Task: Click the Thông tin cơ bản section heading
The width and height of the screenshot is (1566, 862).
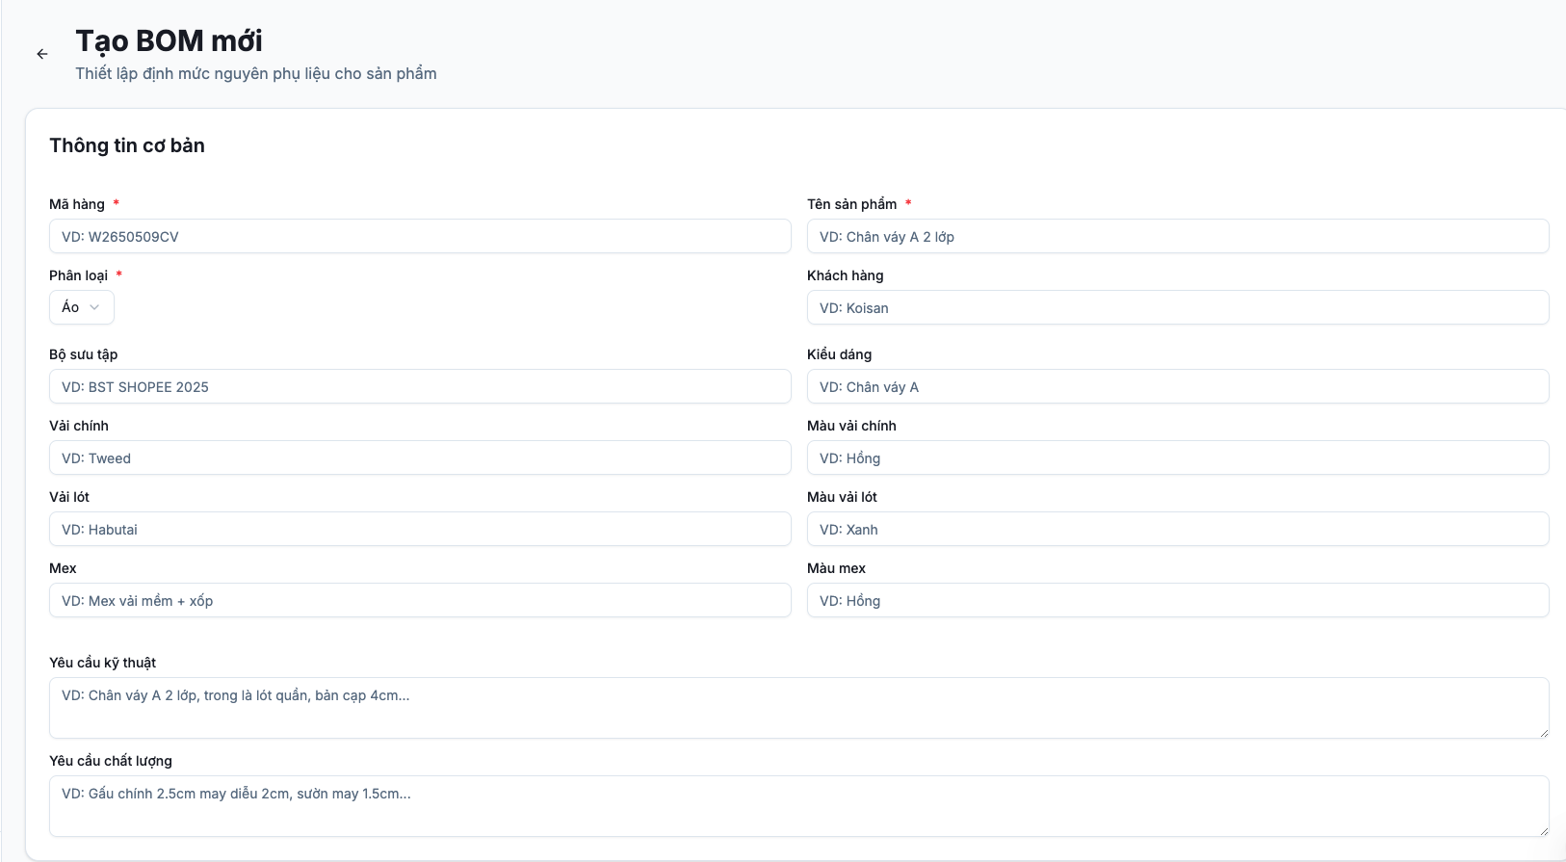Action: (x=127, y=145)
